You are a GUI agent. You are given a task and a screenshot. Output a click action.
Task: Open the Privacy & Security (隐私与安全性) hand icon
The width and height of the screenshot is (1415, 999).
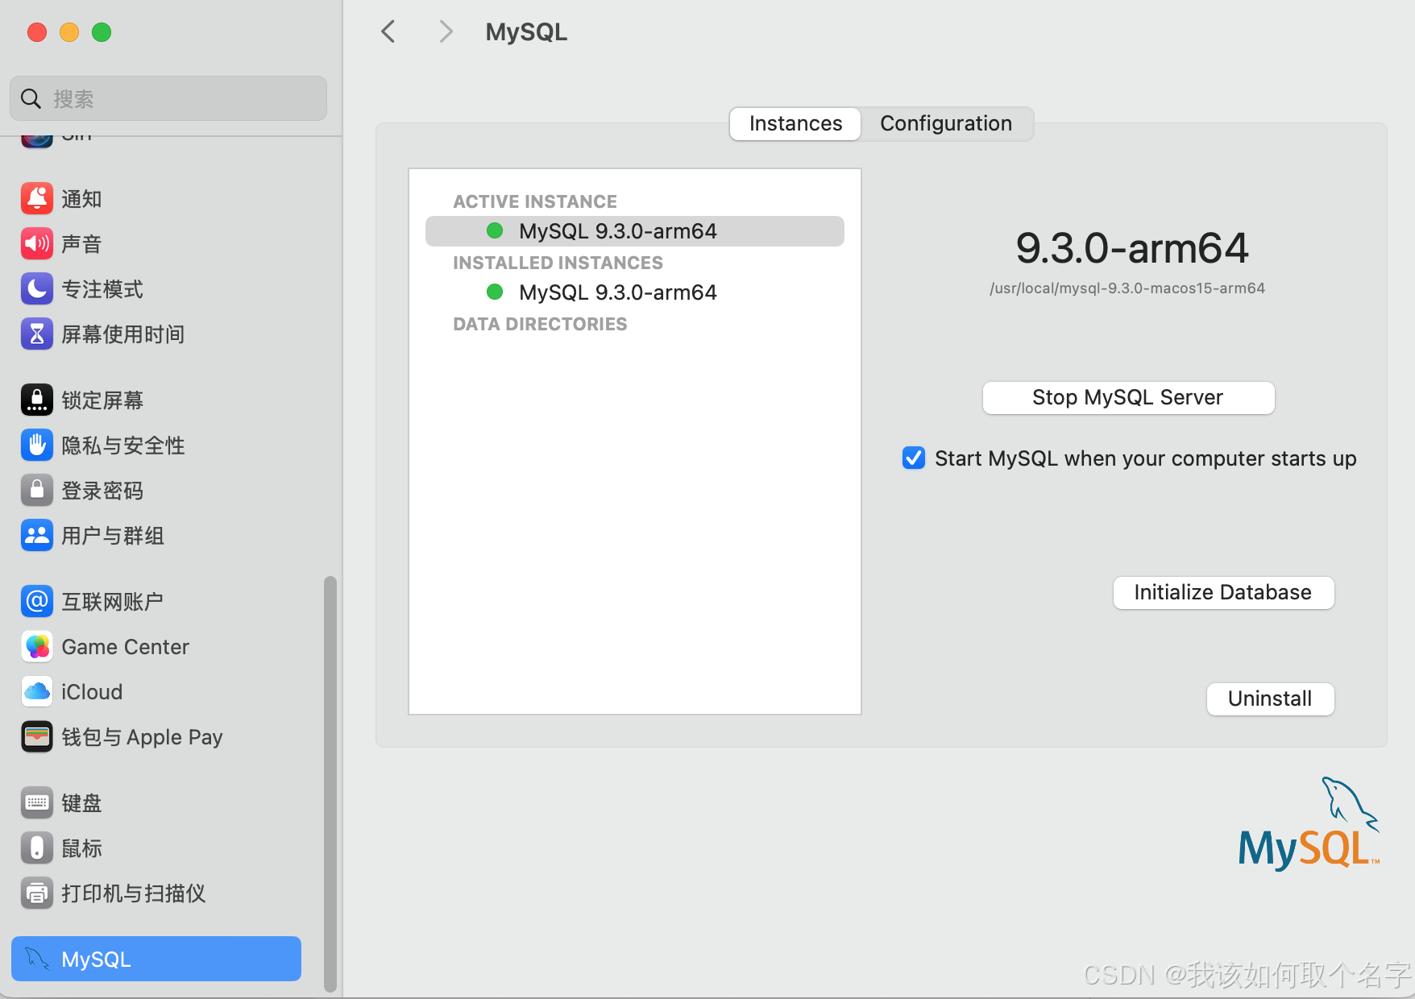point(37,445)
